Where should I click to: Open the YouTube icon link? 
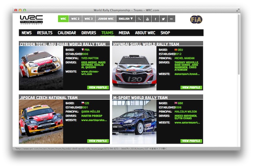pos(147,19)
